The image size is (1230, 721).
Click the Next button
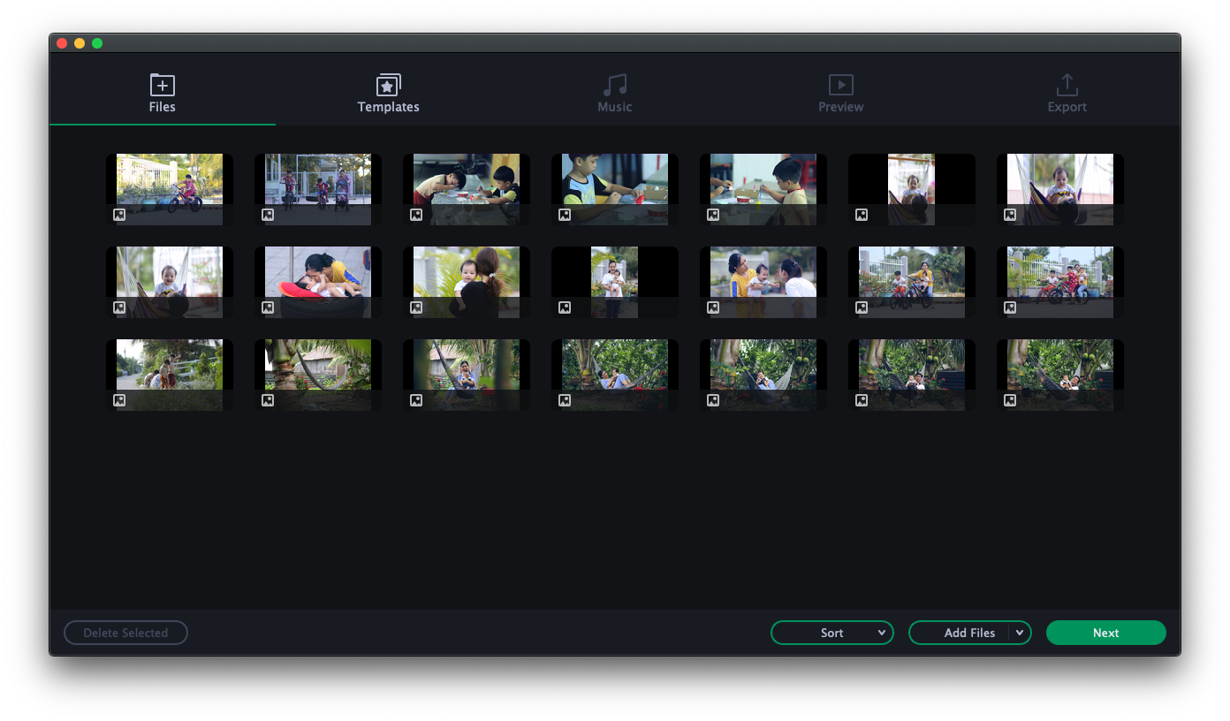tap(1105, 633)
